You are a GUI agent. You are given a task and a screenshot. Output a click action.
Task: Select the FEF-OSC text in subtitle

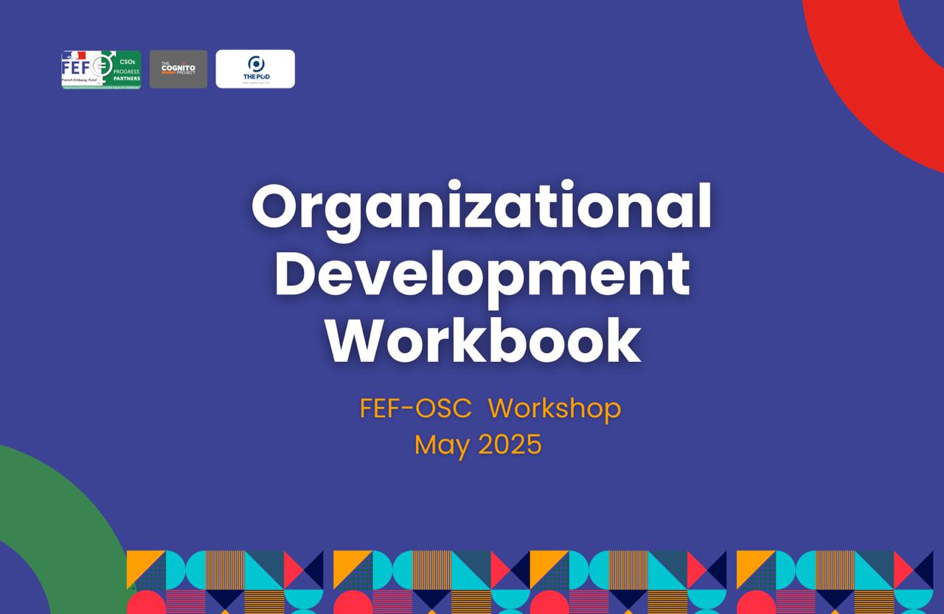pyautogui.click(x=415, y=408)
